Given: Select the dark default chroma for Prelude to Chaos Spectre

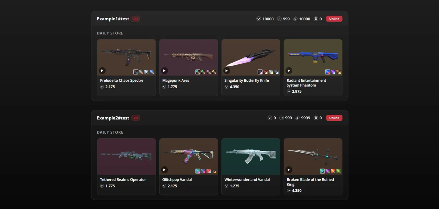Looking at the screenshot, I should pyautogui.click(x=135, y=72).
